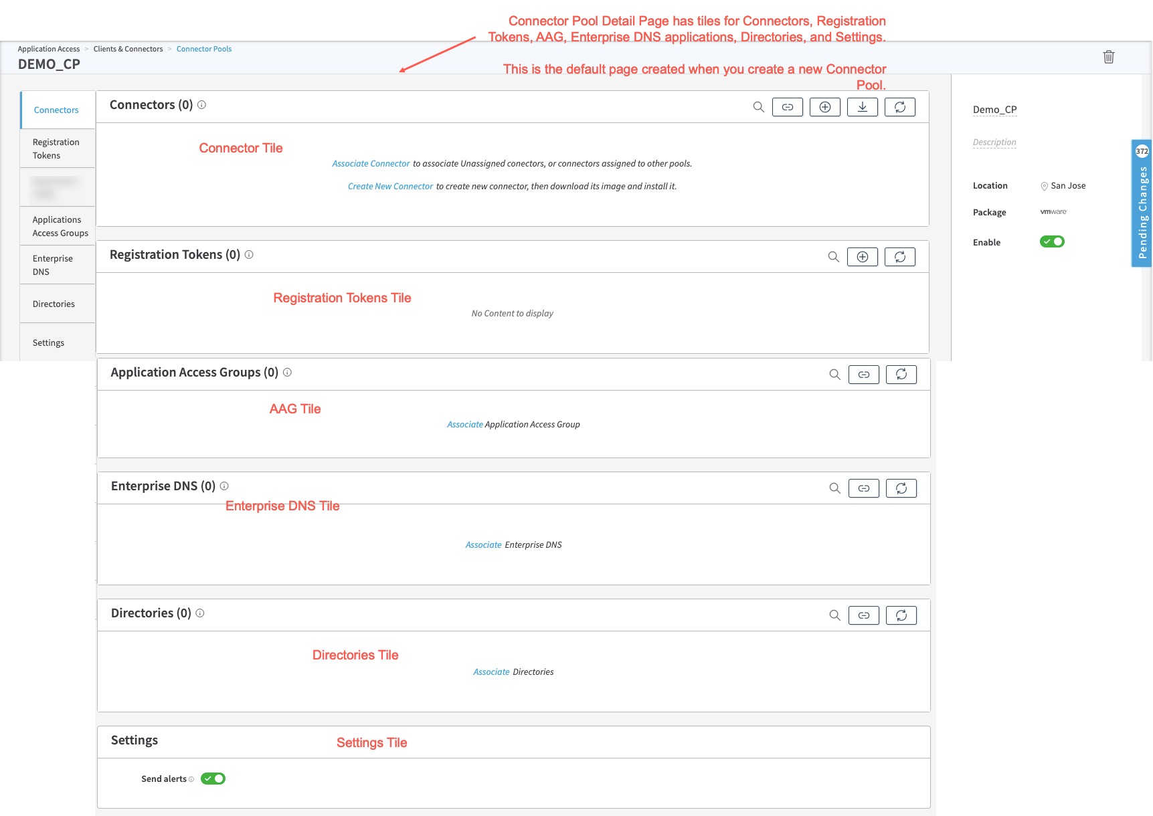This screenshot has width=1153, height=816.
Task: Open the Pending Changes side panel
Action: [1142, 204]
